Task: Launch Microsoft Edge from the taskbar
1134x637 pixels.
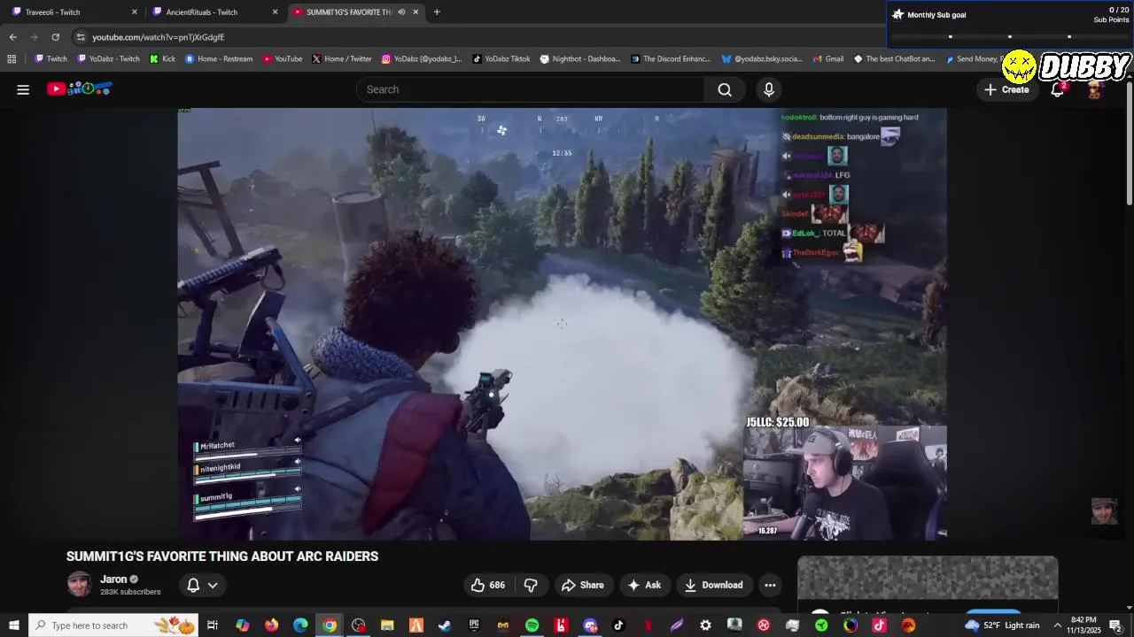Action: tap(300, 625)
